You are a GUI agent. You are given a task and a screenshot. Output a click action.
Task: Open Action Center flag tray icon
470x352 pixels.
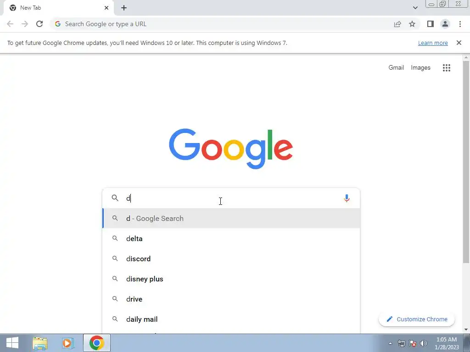tap(413, 343)
